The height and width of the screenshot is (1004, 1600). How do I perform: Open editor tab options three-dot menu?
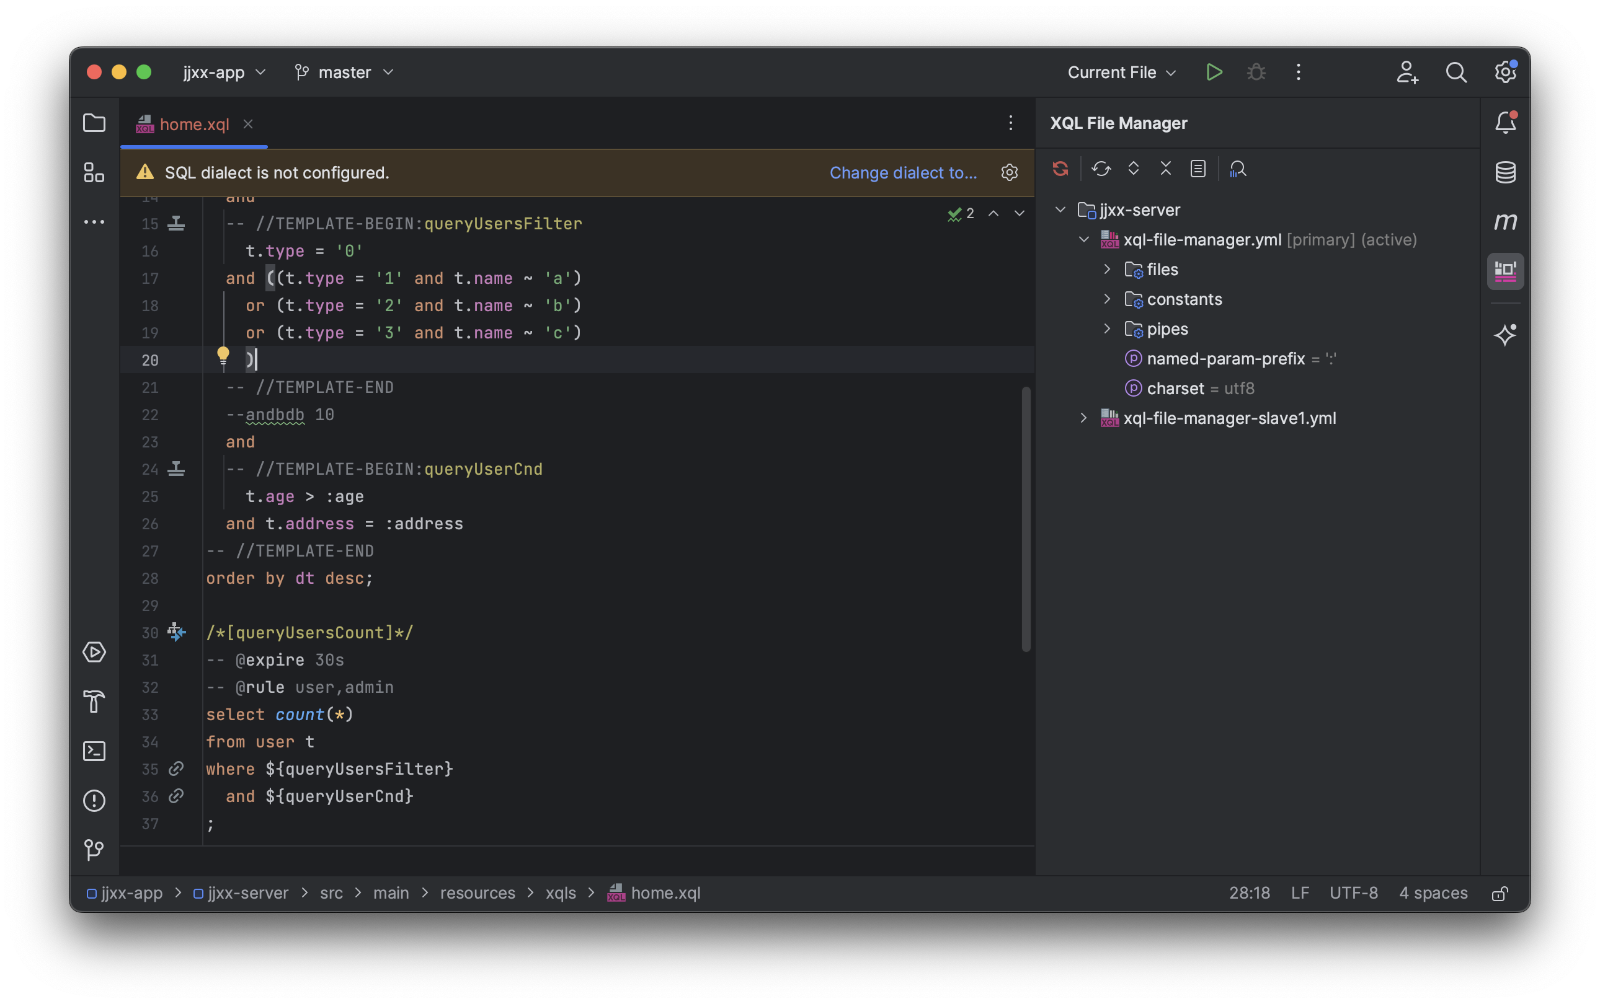(1011, 123)
